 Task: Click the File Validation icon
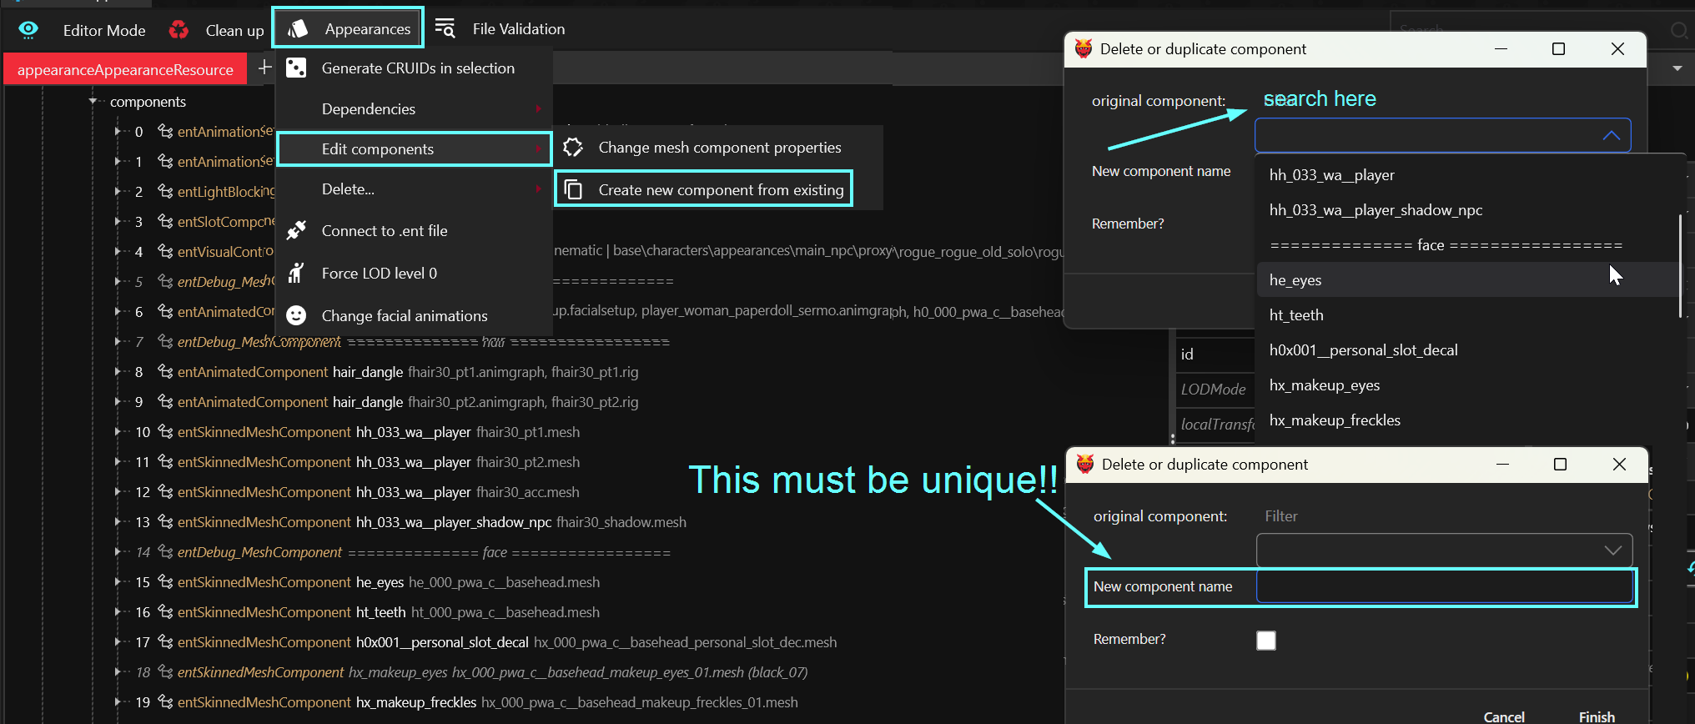[x=445, y=28]
